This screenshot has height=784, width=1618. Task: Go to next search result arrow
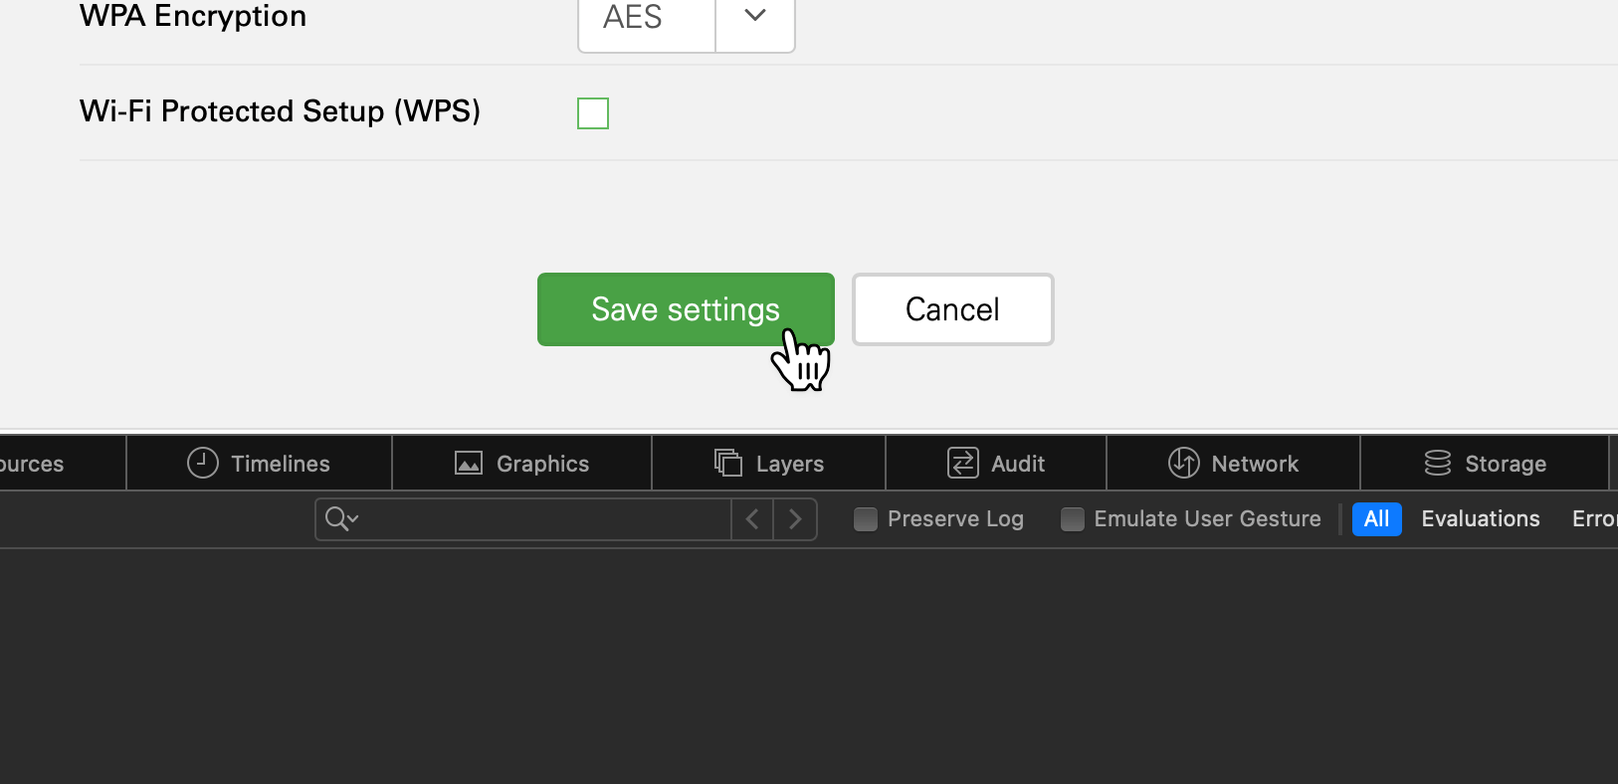pos(795,518)
